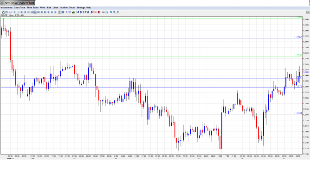Click the EUR/USD 1 hour chart title text
Screen dimensions: 310x174
point(12,15)
